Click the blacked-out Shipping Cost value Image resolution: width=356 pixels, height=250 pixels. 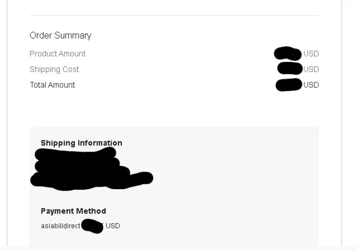pos(290,68)
